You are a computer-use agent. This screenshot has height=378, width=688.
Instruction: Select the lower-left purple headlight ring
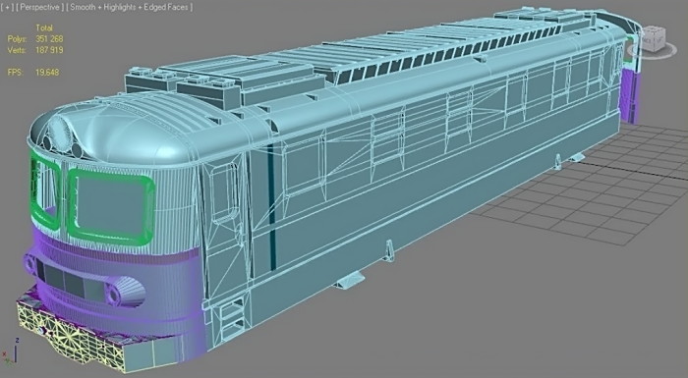30,264
